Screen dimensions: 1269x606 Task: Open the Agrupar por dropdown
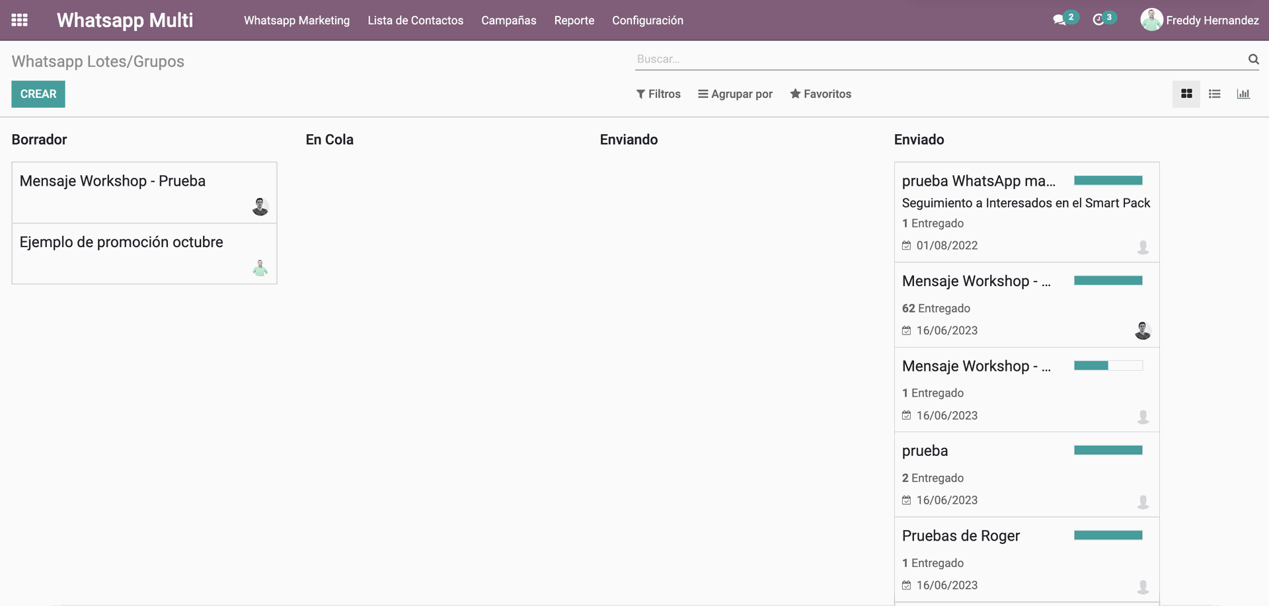pos(735,94)
